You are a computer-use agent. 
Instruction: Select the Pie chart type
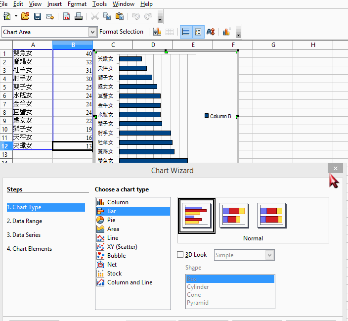[111, 220]
